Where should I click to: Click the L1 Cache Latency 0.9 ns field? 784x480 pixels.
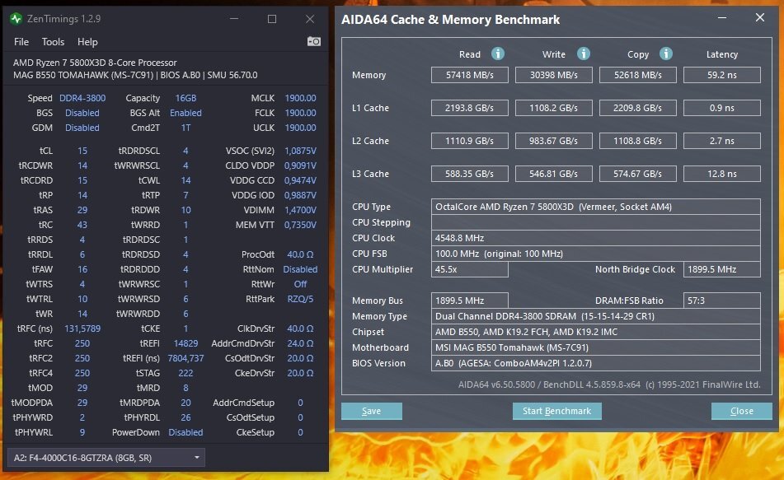722,108
